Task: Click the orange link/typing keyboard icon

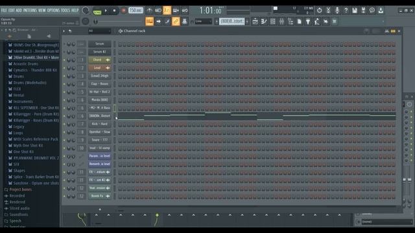Action: click(x=176, y=21)
